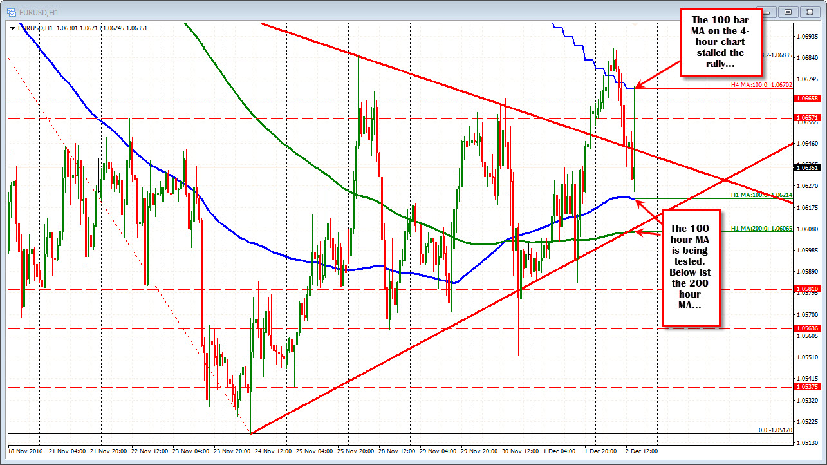
Task: Click the current price label 1.06351
Action: click(x=808, y=167)
